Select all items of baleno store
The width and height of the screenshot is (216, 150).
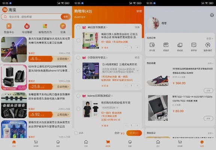click(x=78, y=96)
